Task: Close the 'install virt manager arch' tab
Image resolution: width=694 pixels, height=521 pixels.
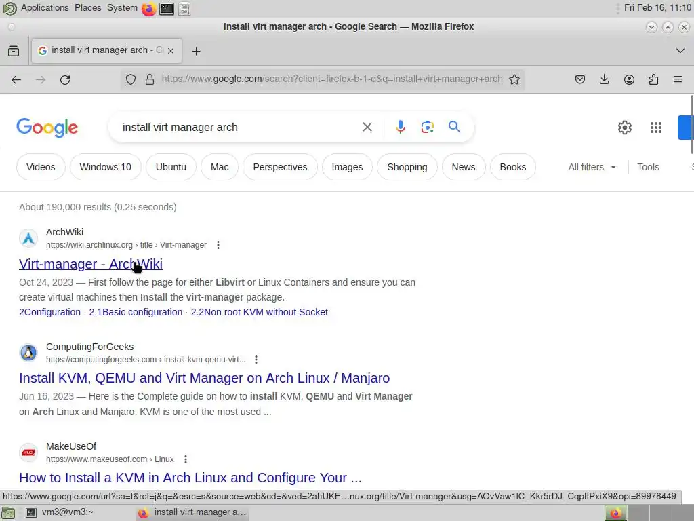Action: point(171,51)
